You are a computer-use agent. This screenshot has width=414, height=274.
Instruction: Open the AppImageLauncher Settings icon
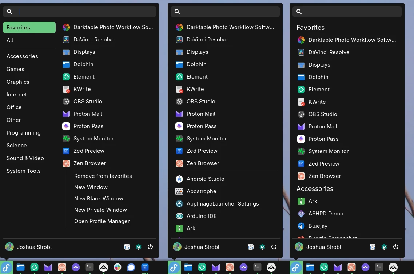(x=179, y=204)
